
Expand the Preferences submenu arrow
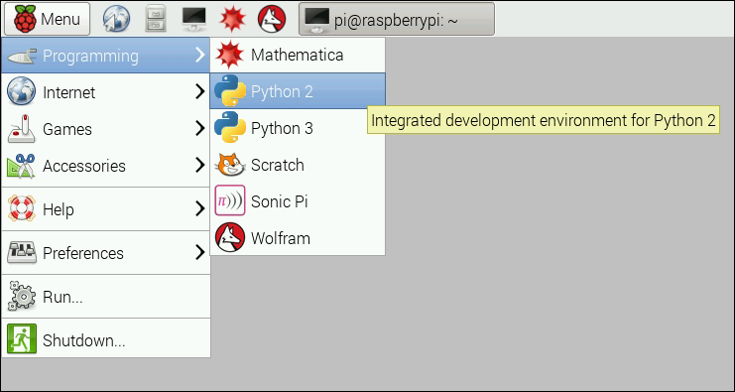200,253
